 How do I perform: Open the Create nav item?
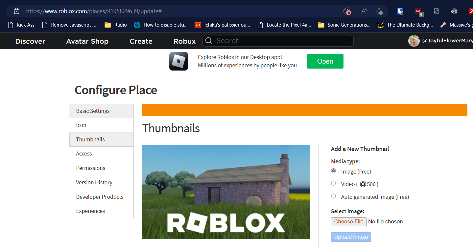pos(141,41)
